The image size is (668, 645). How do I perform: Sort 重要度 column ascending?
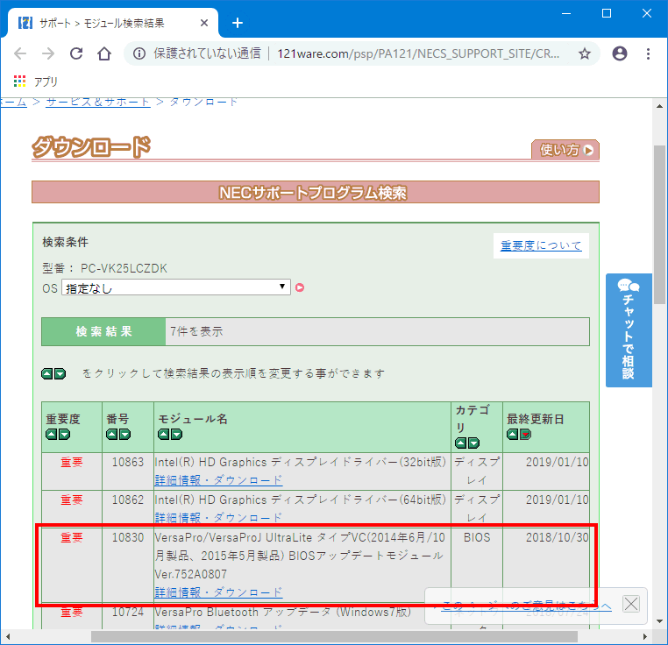pos(52,435)
